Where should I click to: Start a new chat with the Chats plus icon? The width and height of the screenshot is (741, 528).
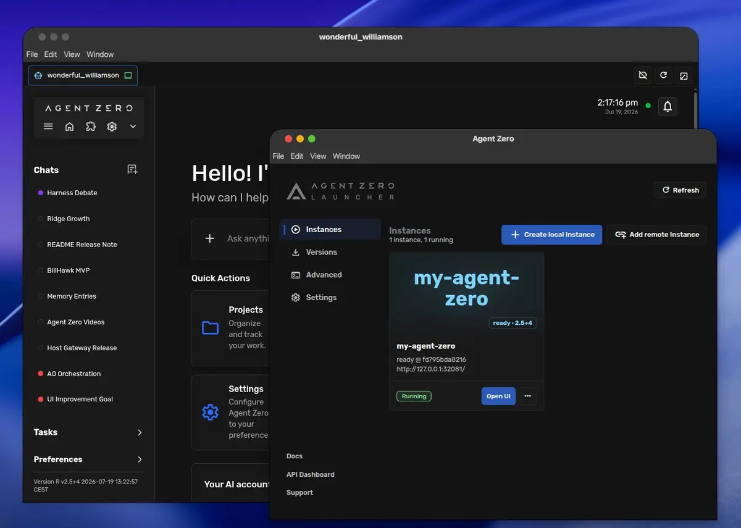[132, 169]
